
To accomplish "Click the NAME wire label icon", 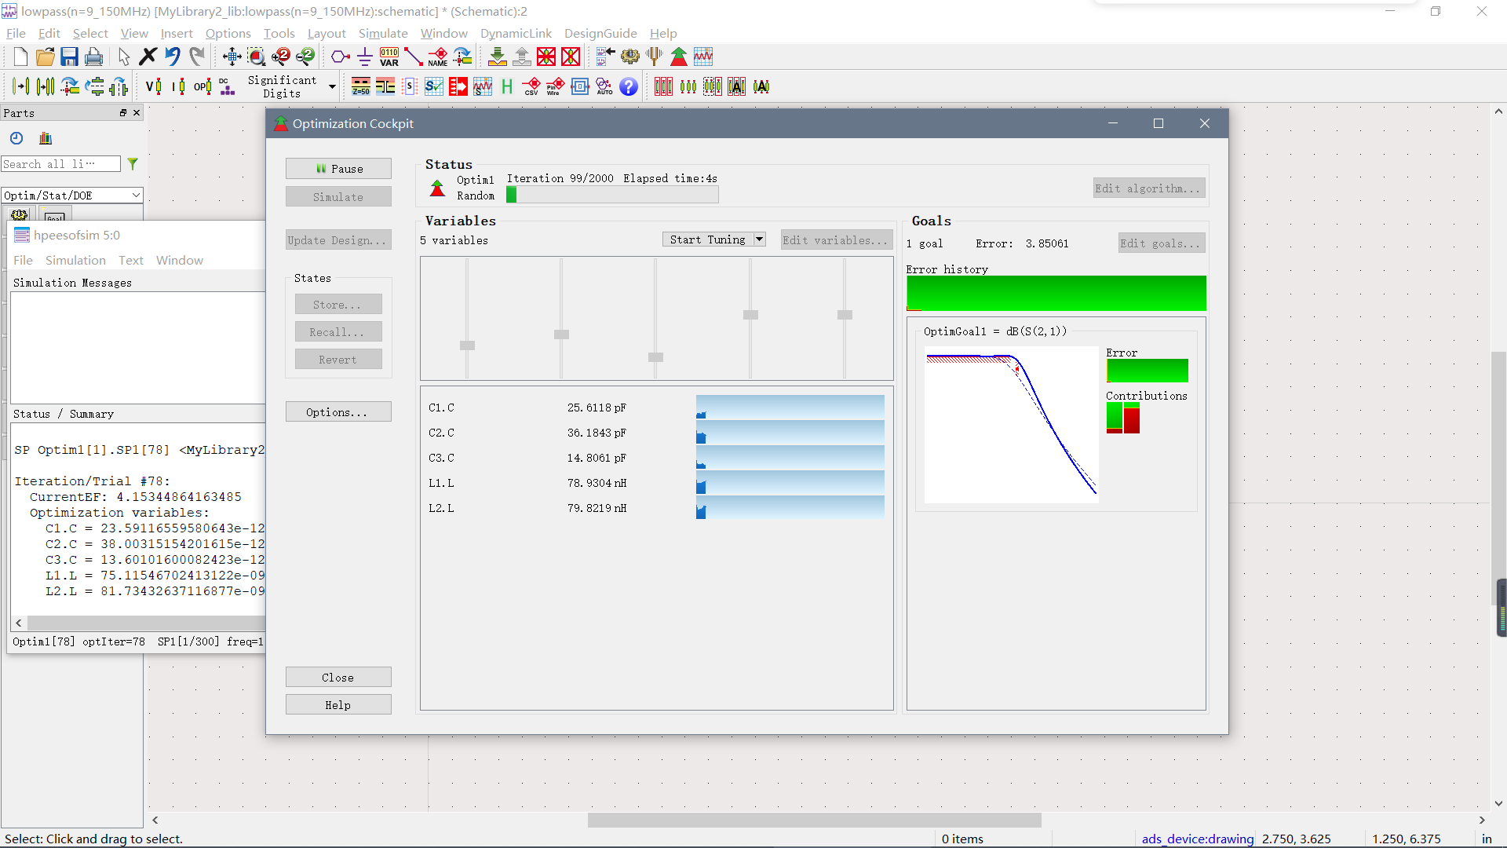I will pos(438,57).
